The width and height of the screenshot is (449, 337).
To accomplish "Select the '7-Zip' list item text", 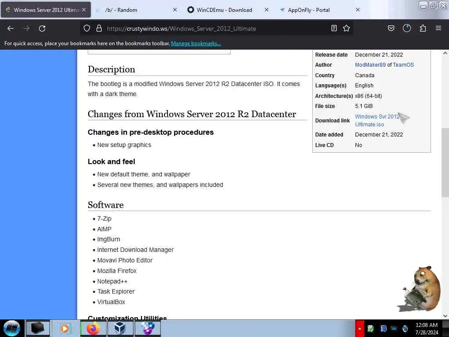I will coord(104,219).
